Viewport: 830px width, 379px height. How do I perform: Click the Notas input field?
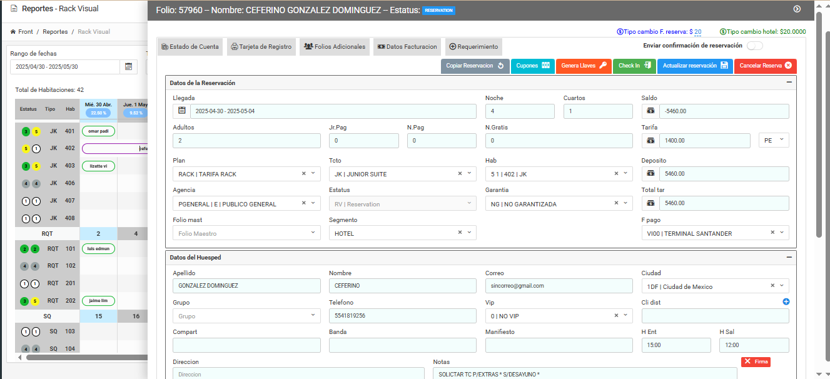point(585,374)
